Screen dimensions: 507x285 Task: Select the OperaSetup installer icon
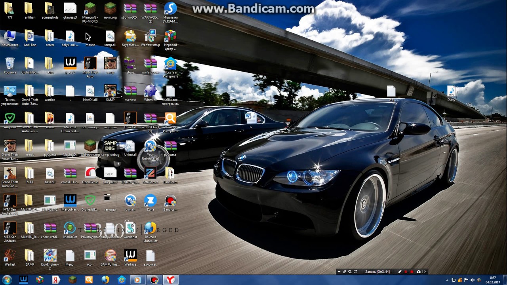click(90, 176)
